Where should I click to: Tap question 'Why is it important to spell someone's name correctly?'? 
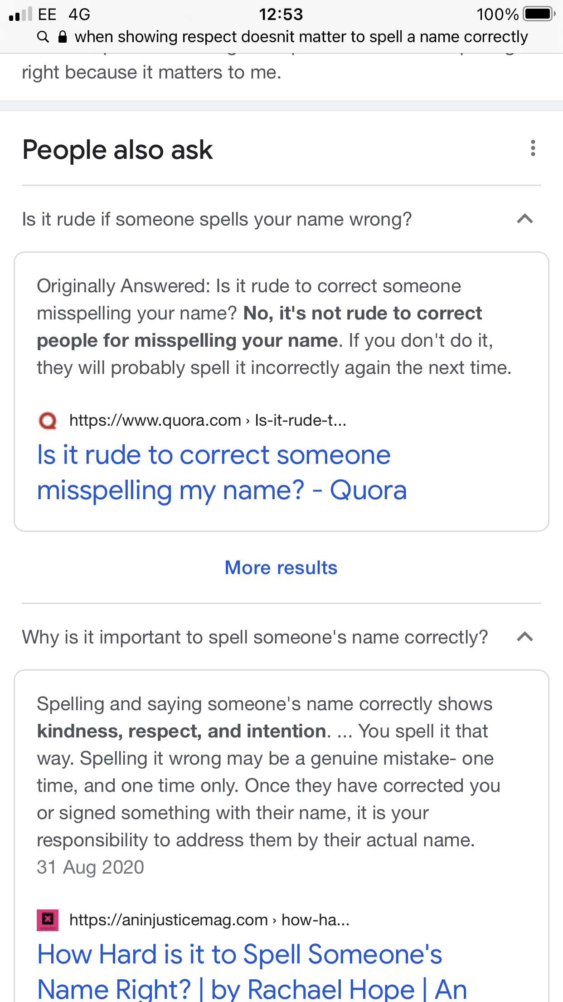(x=255, y=637)
